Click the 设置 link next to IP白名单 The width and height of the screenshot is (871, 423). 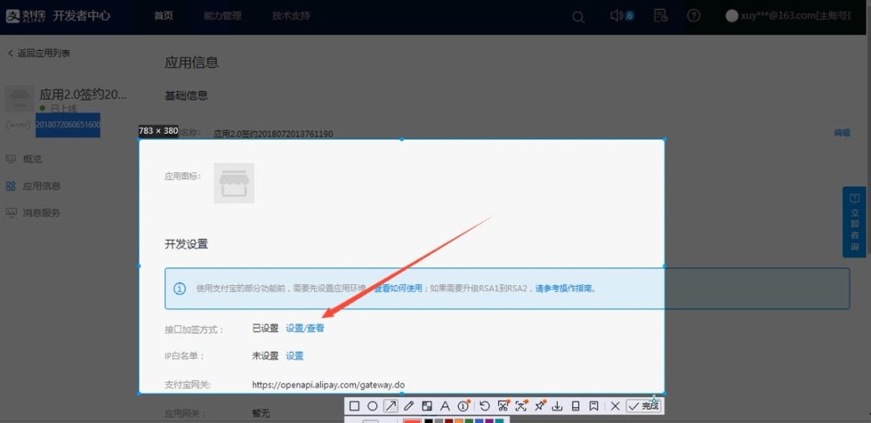pyautogui.click(x=294, y=355)
